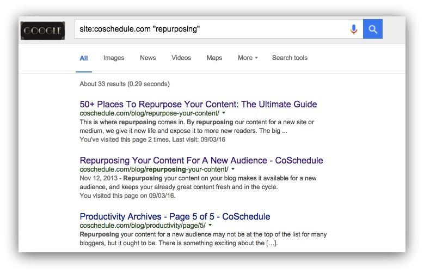Expand arrow beside productivity/page/5 URL
This screenshot has height=273, width=424.
[x=210, y=225]
